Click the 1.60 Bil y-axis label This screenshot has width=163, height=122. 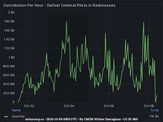coord(9,30)
